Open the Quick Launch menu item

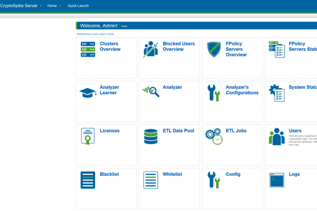point(78,6)
